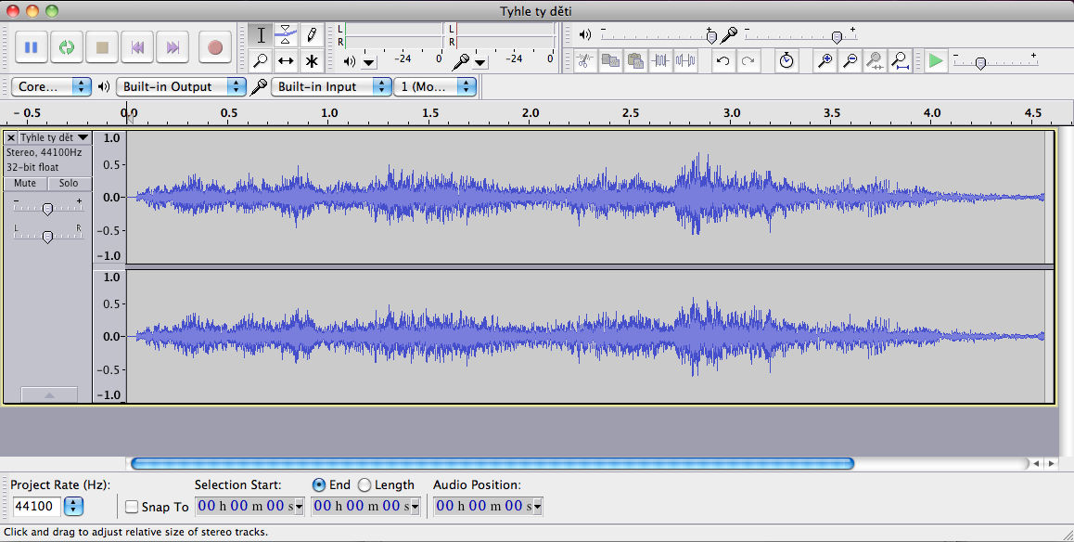Choose the Time Shift tool

[x=286, y=61]
